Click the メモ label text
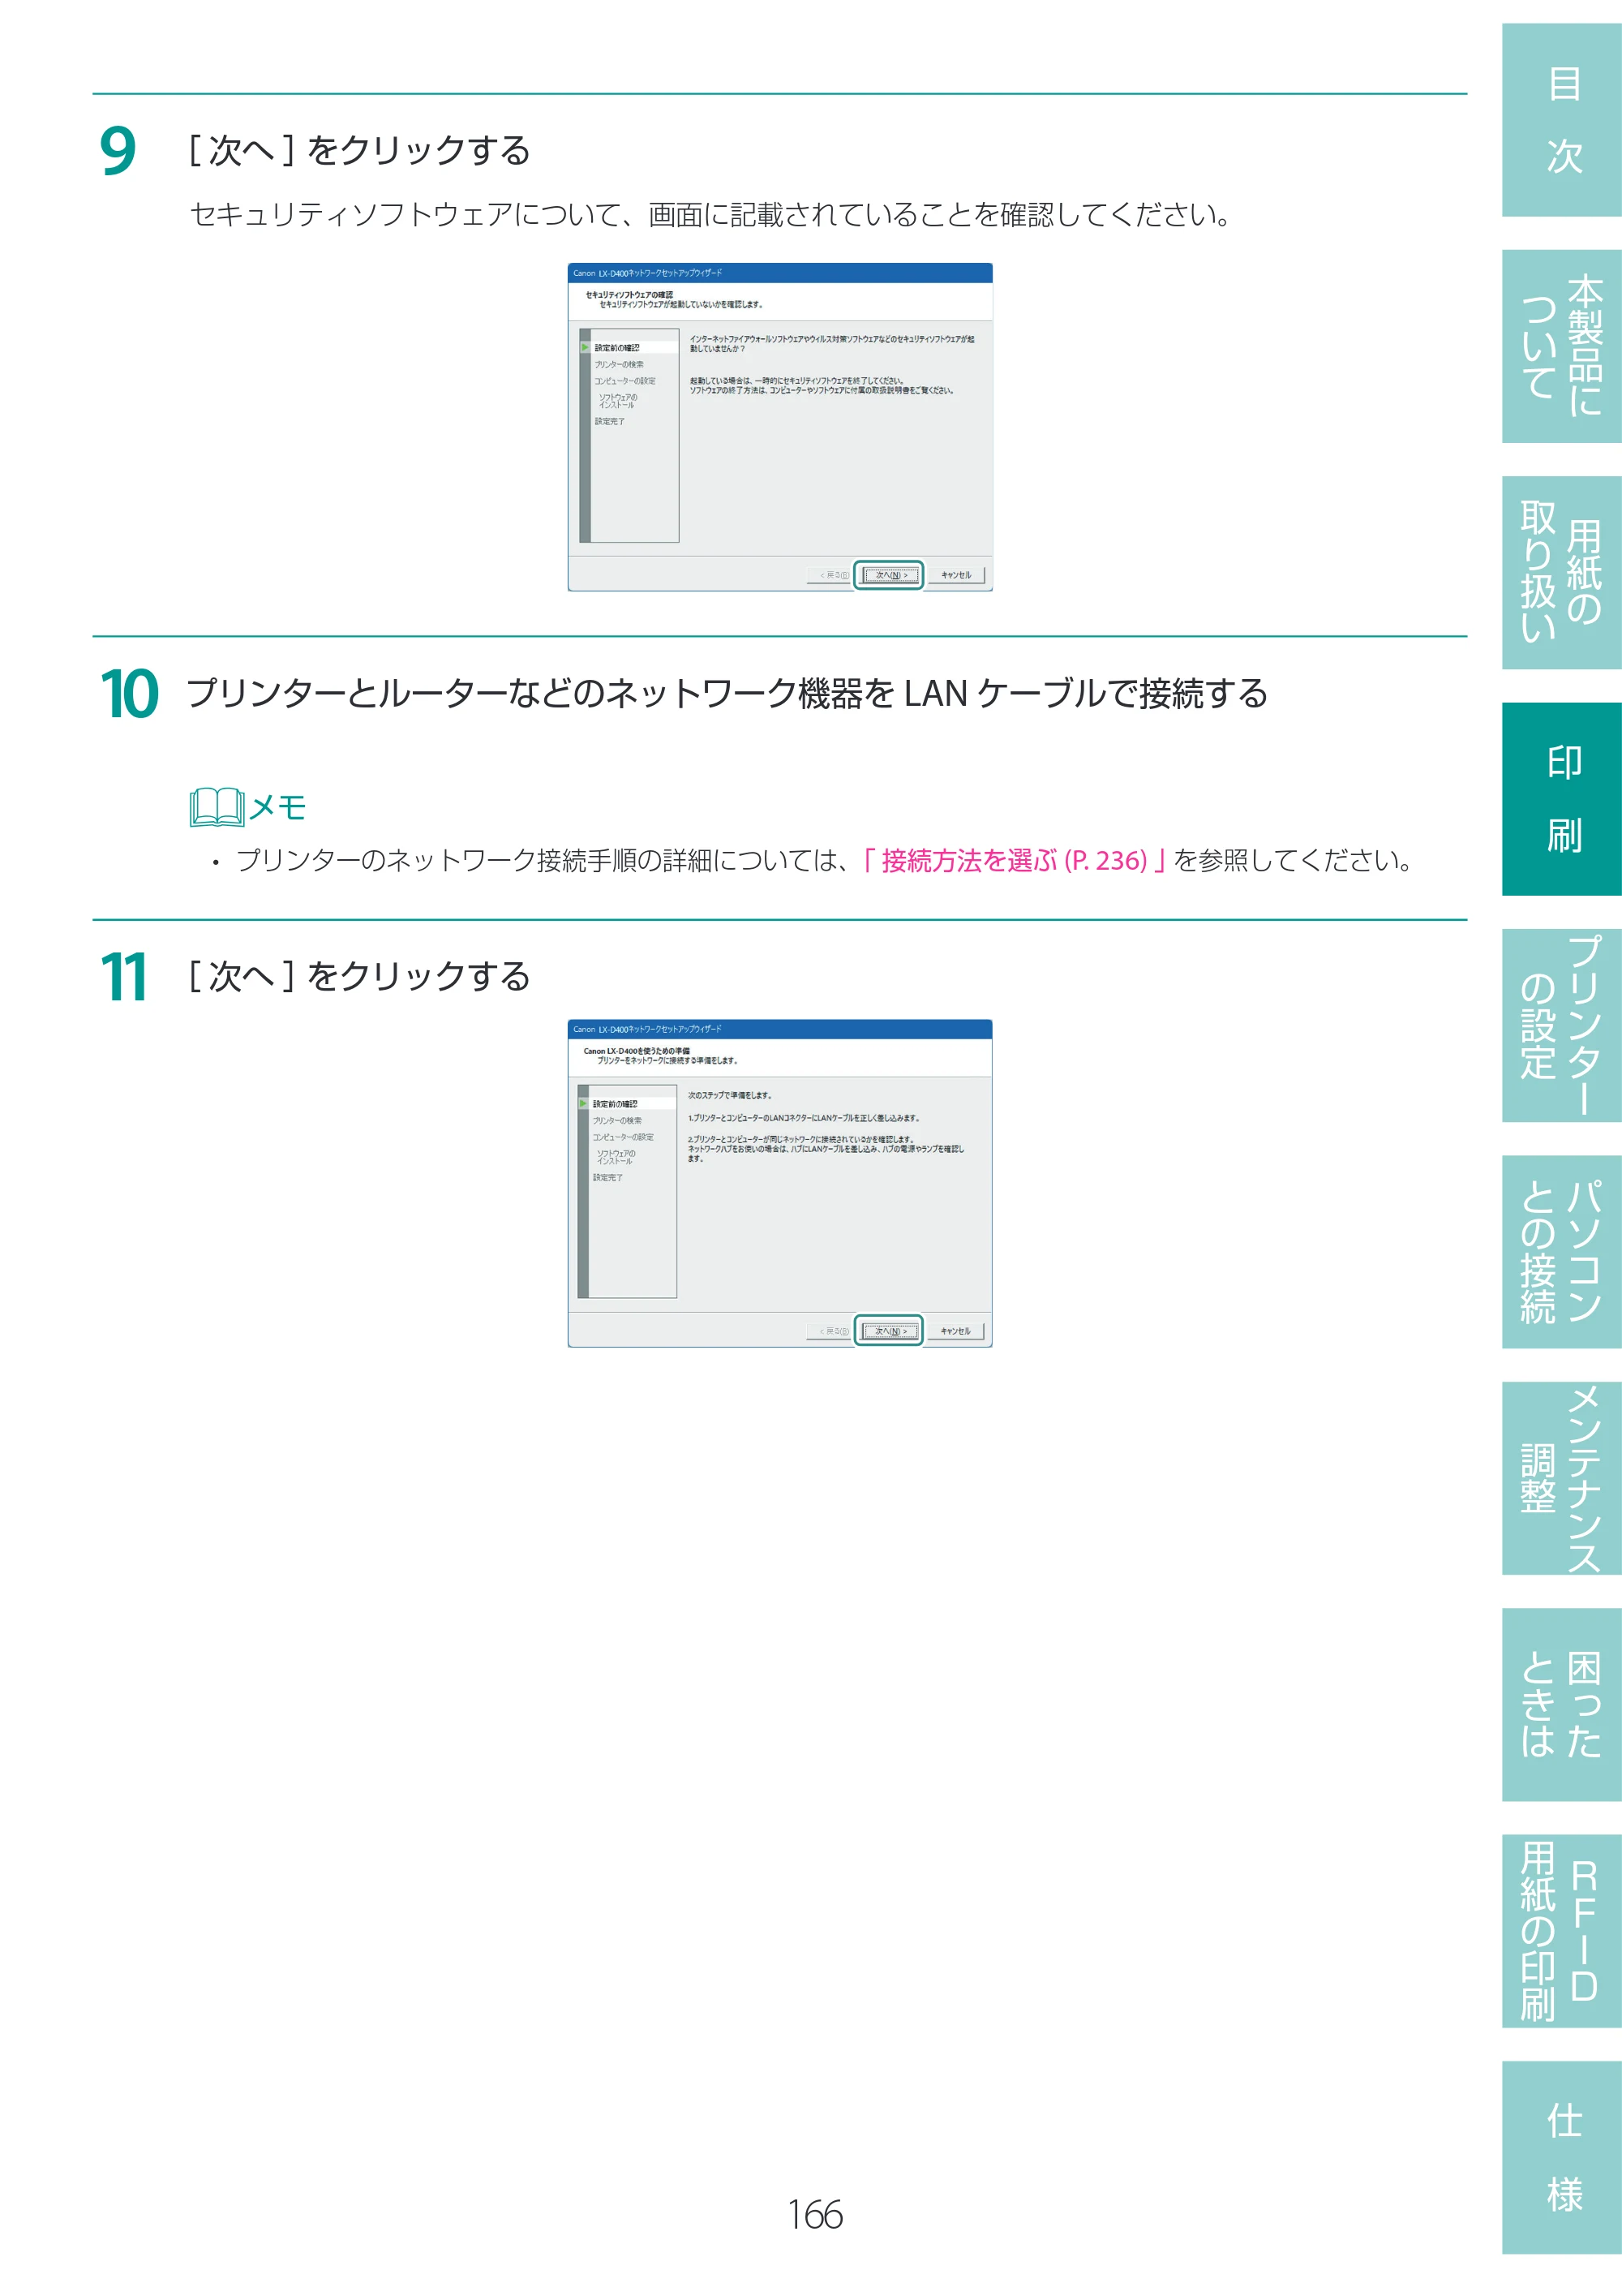 click(278, 807)
